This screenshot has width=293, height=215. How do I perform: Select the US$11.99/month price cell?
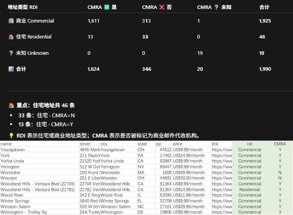pos(192,195)
